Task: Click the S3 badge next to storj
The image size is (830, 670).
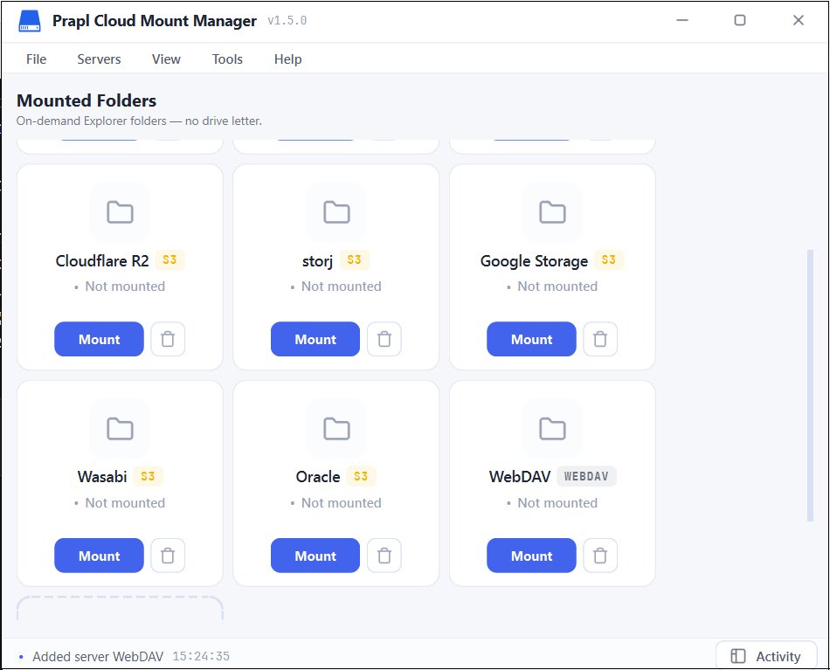Action: pyautogui.click(x=354, y=259)
